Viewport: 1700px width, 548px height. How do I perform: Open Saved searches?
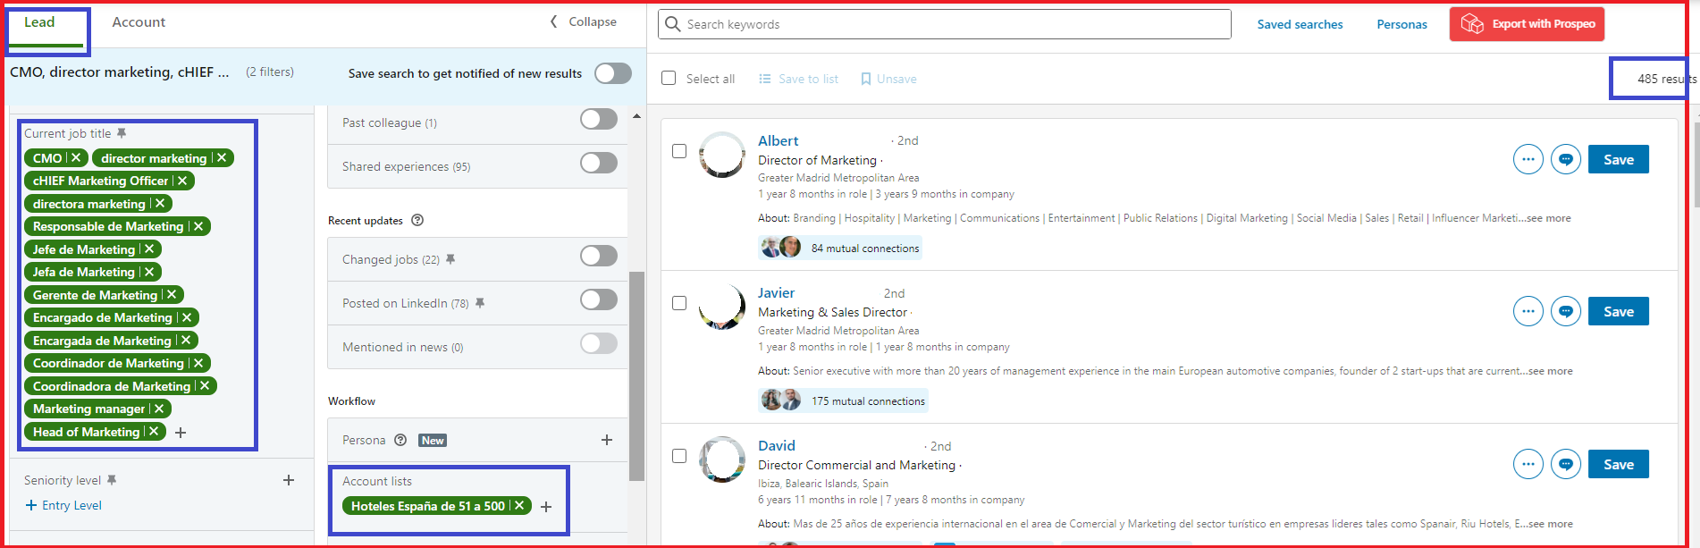[x=1300, y=24]
